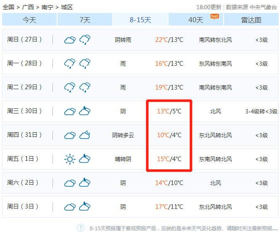Open the 40天 forecast tab
Image resolution: width=279 pixels, height=234 pixels.
point(196,20)
